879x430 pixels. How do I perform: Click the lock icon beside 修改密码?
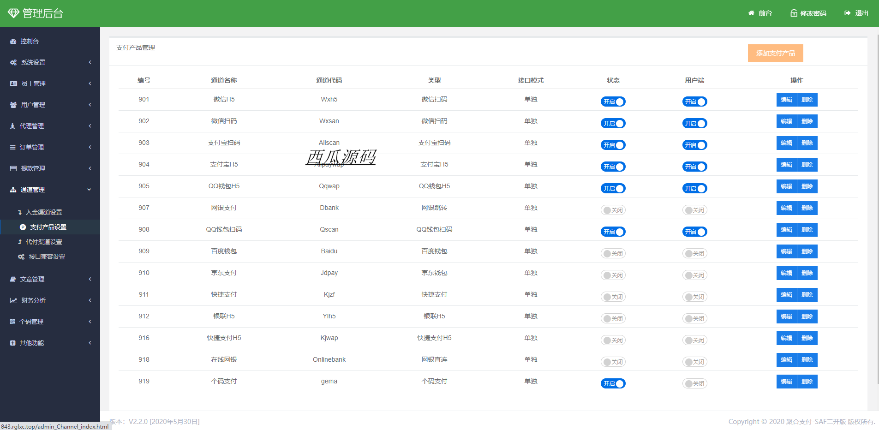[x=794, y=13]
